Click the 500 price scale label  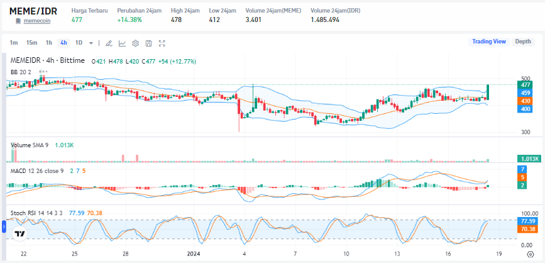point(526,79)
